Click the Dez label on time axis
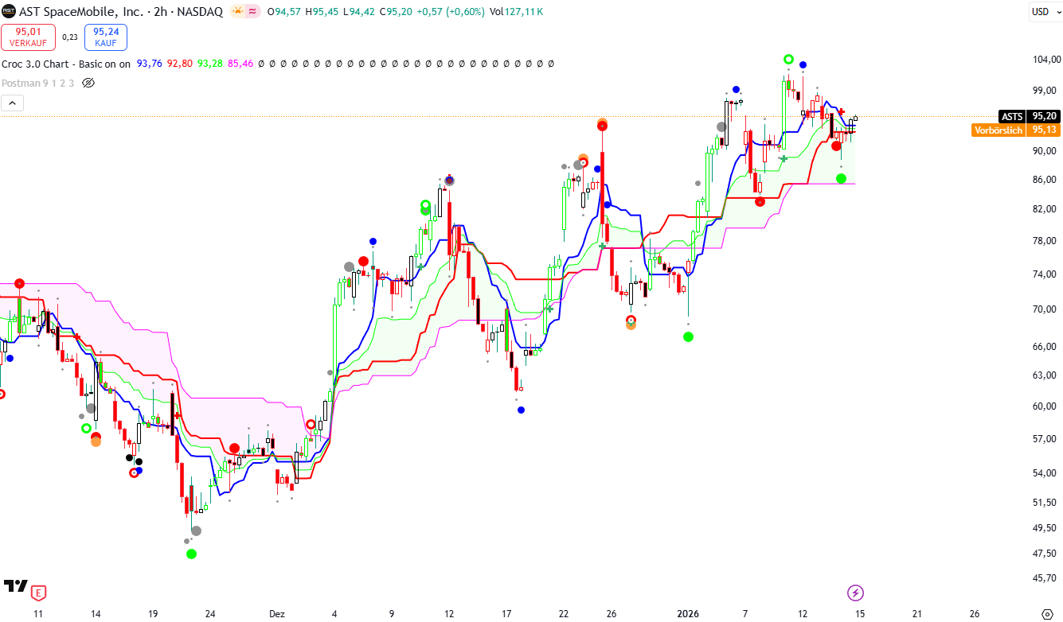The height and width of the screenshot is (622, 1063). [276, 614]
